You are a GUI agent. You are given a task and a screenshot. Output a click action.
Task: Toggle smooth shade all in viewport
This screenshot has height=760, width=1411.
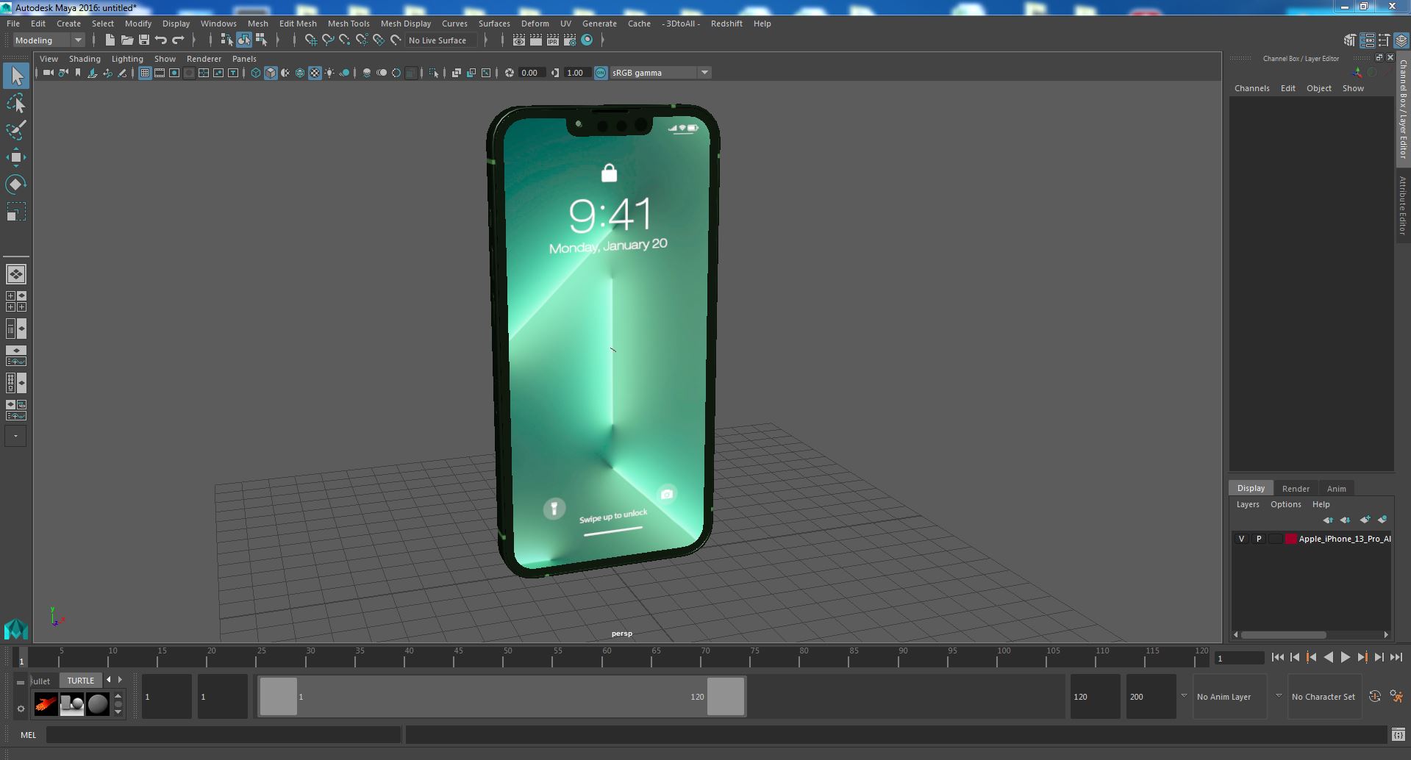tap(271, 73)
